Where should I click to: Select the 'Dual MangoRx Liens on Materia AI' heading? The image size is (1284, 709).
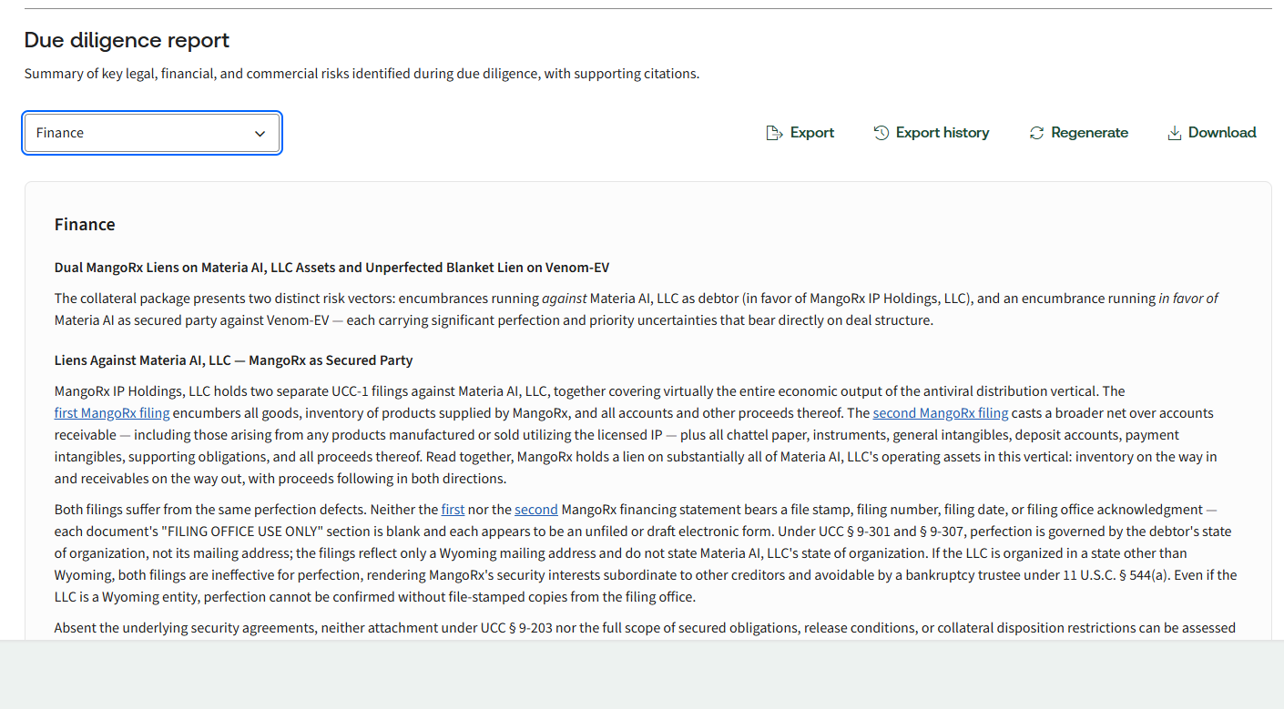pyautogui.click(x=331, y=268)
